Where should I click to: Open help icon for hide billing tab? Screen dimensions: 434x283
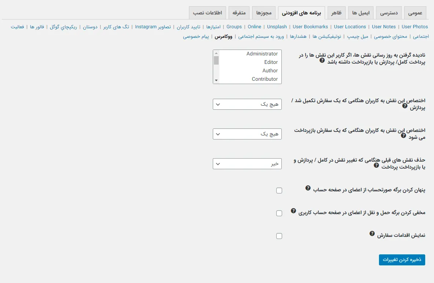pos(308,188)
